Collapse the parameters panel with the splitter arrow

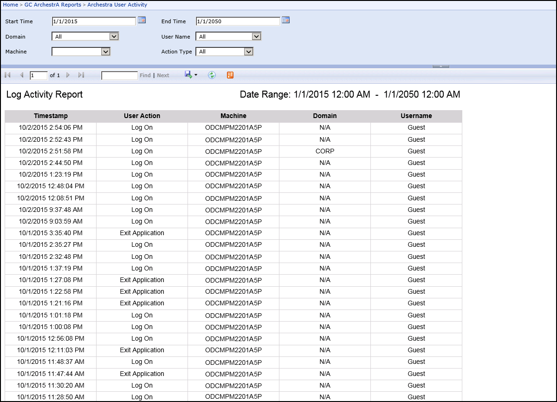pos(440,66)
